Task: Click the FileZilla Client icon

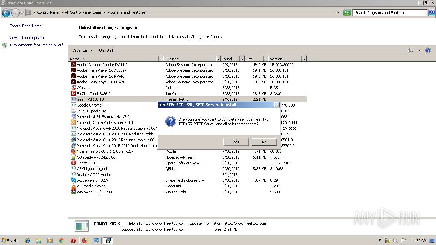Action: click(x=73, y=93)
